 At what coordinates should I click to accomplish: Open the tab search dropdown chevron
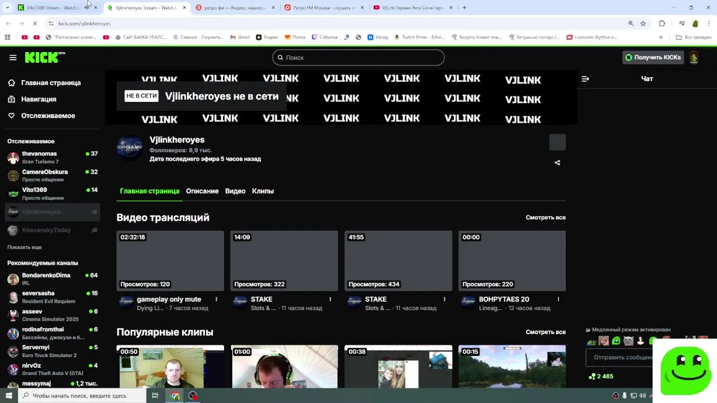coord(7,7)
